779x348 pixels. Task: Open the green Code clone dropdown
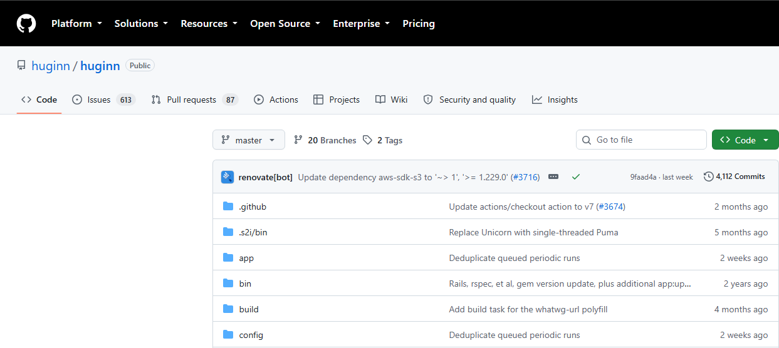tap(745, 140)
